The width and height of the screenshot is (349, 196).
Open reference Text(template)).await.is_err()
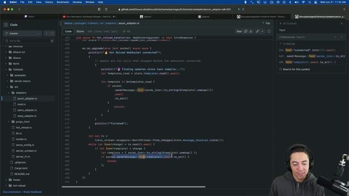pyautogui.click(x=311, y=62)
